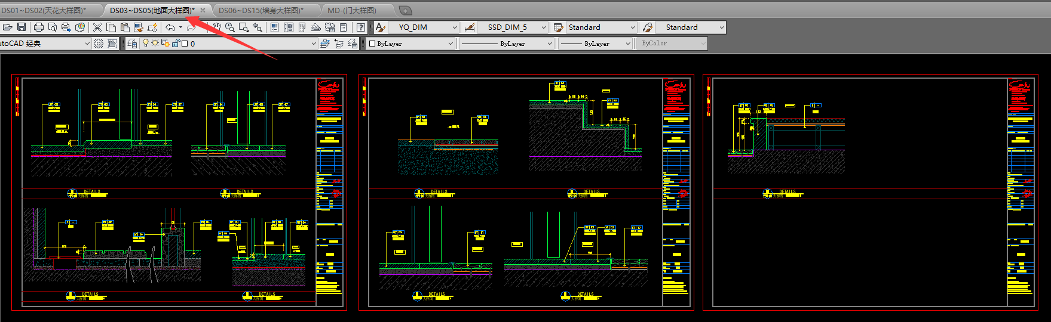Screen dimensions: 1051x322
Task: Open the Block Editor icon
Action: click(x=152, y=27)
